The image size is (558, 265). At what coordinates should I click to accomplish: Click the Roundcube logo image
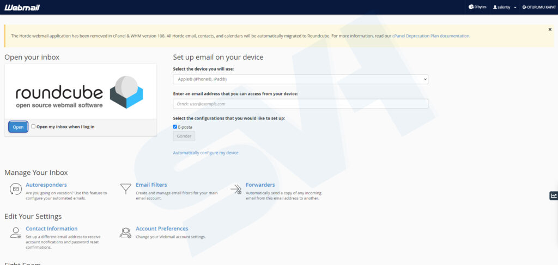[81, 92]
